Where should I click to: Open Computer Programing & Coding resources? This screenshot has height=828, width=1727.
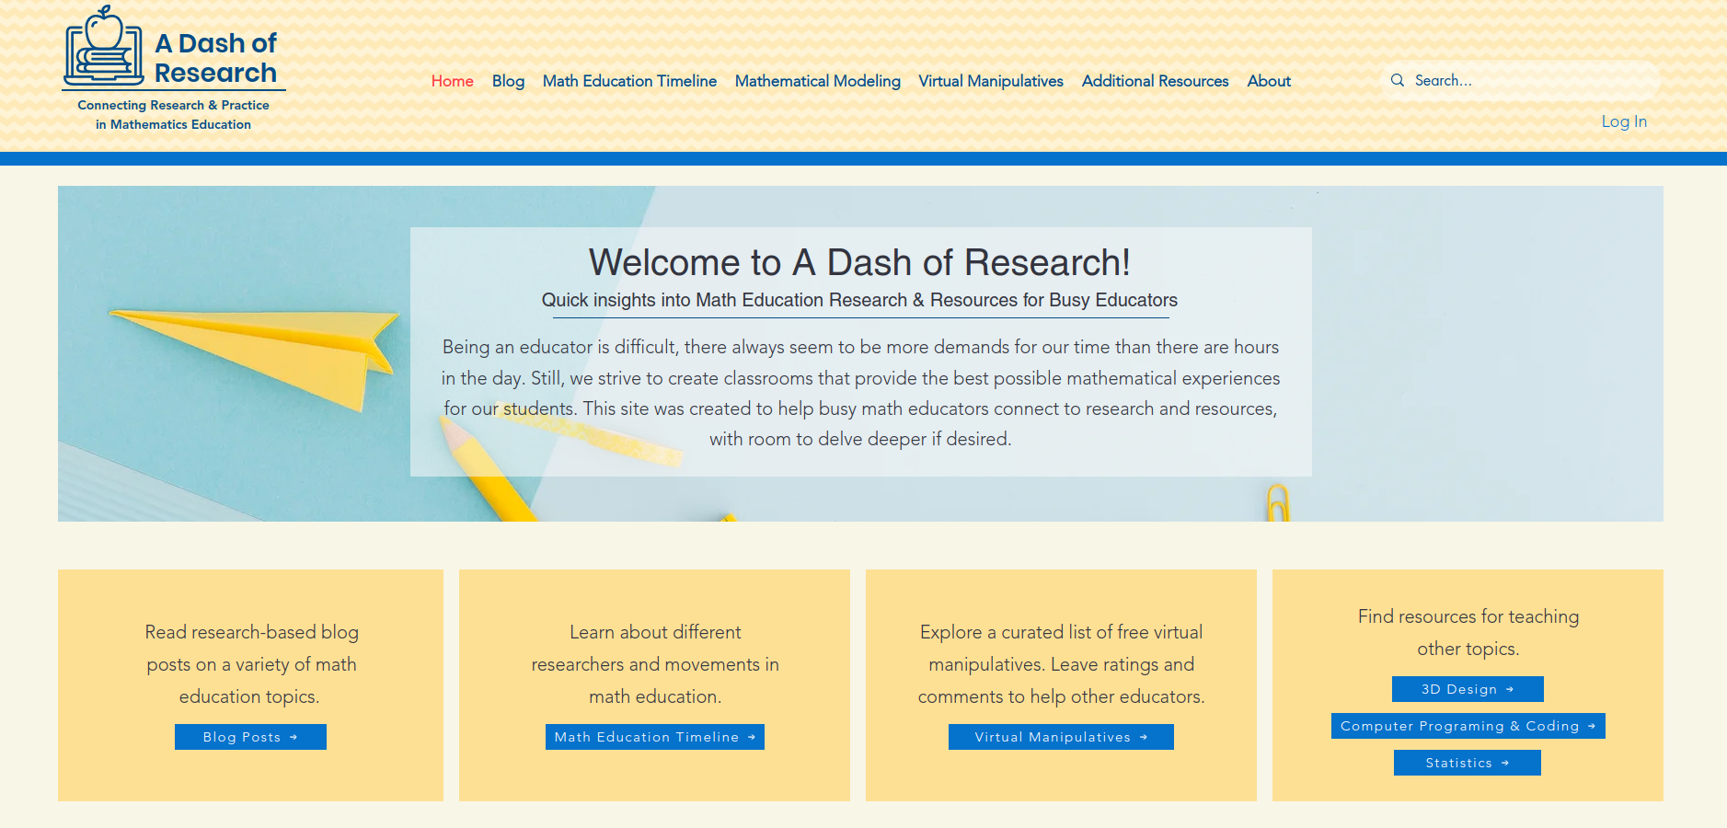(x=1467, y=726)
